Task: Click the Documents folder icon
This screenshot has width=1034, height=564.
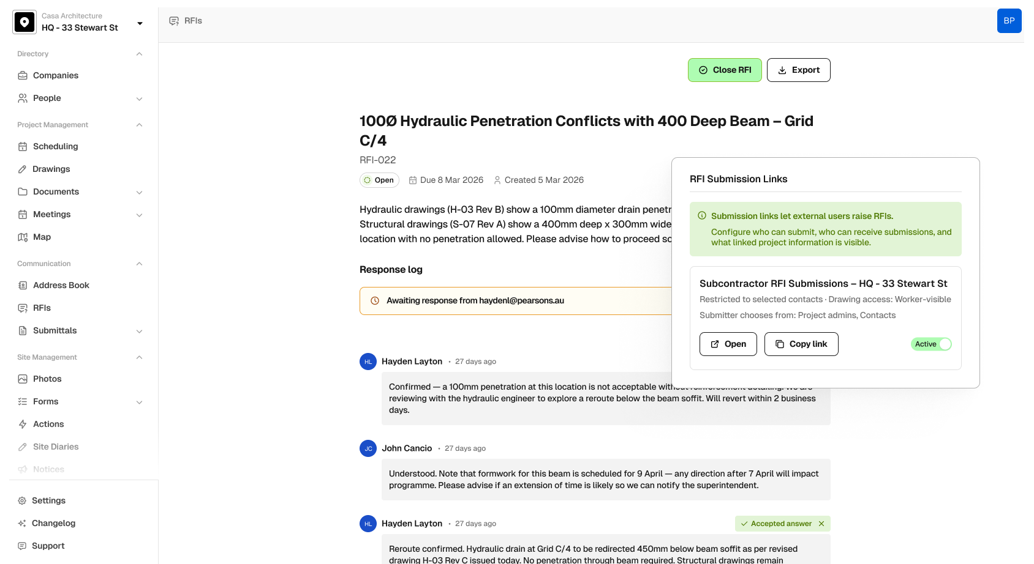Action: [x=23, y=191]
